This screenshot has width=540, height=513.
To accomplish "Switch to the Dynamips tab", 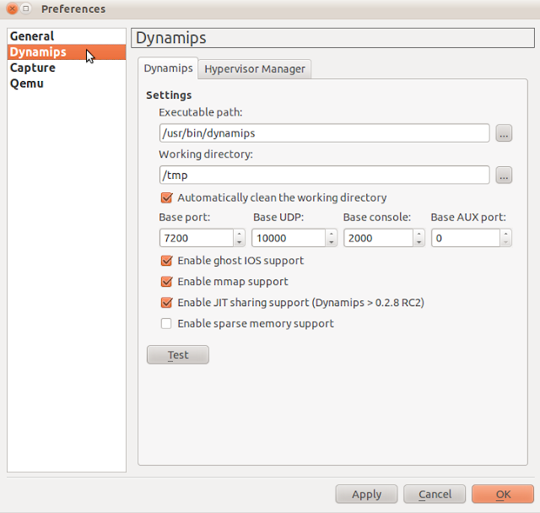I will [168, 68].
